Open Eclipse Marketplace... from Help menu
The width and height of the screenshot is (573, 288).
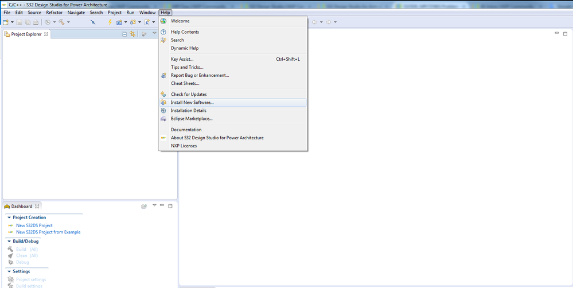pos(233,119)
